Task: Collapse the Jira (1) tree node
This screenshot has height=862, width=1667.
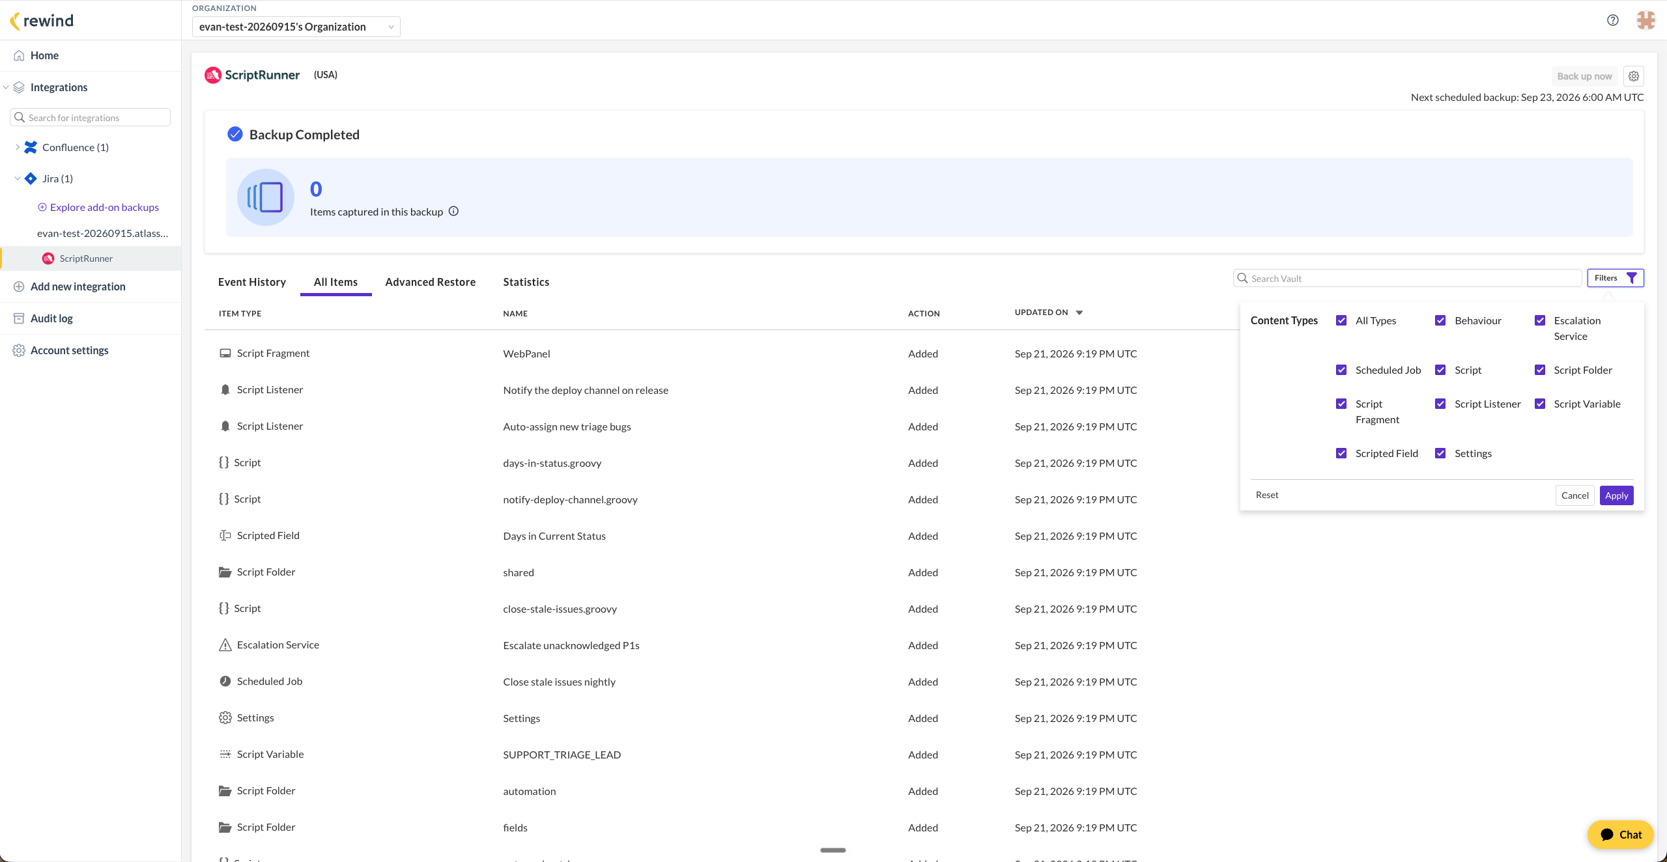Action: coord(17,178)
